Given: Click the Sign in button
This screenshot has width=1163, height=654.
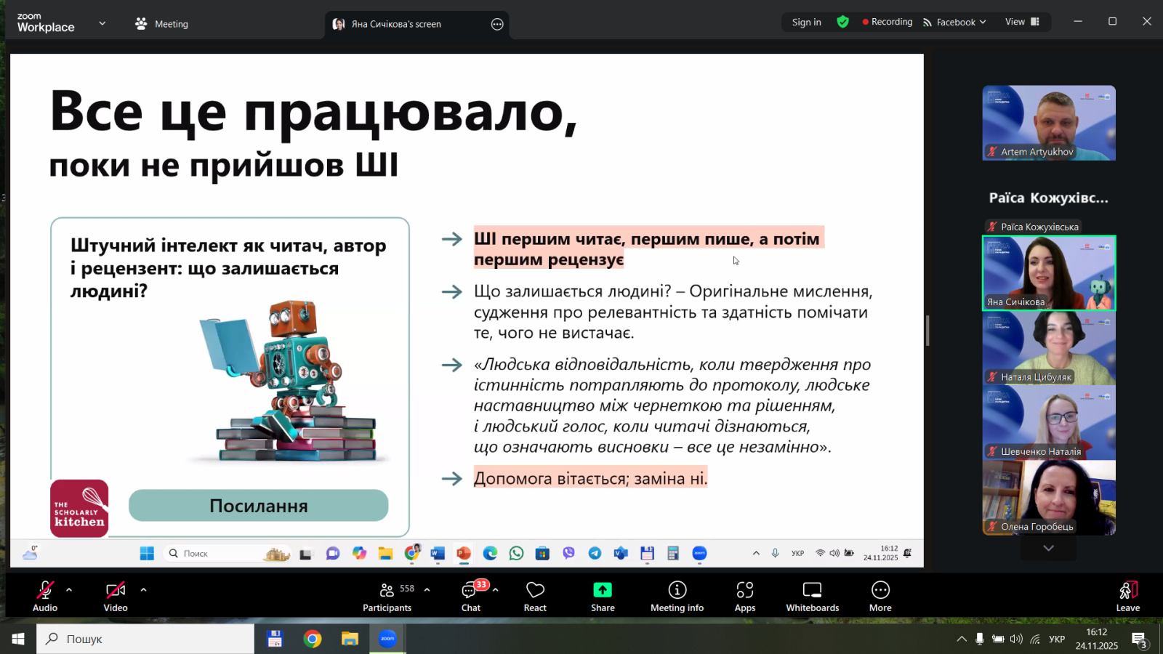Looking at the screenshot, I should click(x=806, y=22).
